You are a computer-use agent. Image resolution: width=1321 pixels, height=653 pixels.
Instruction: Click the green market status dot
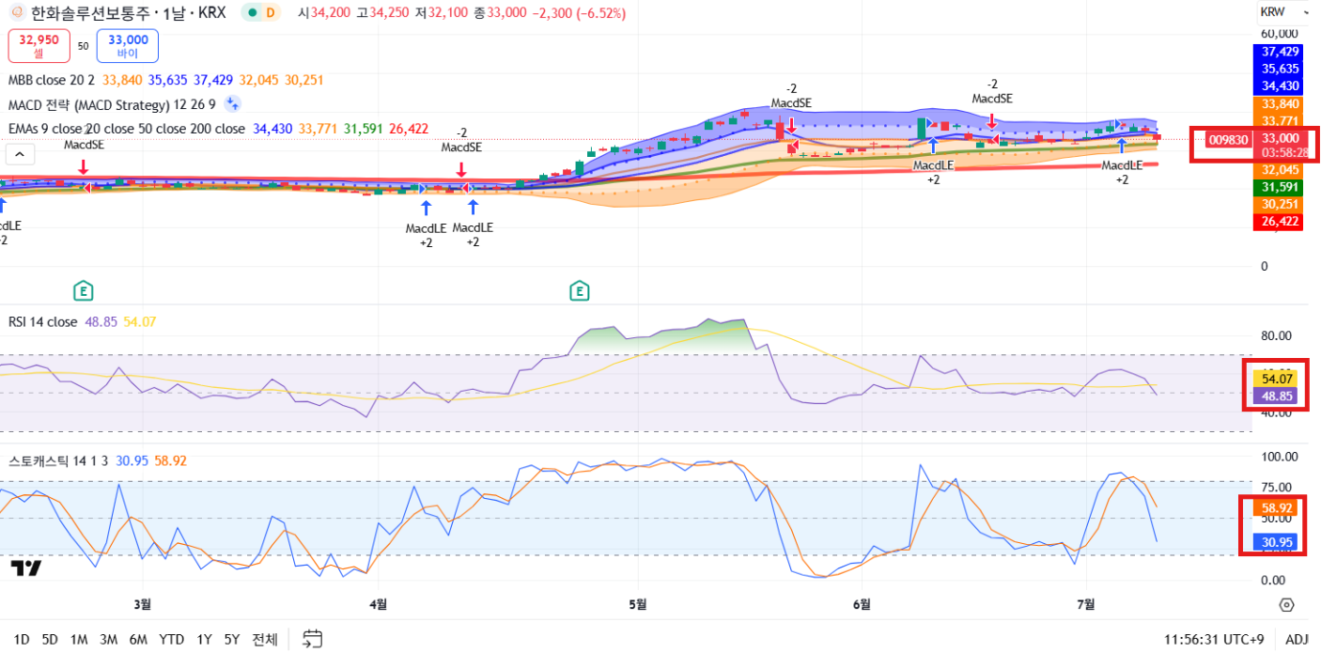pyautogui.click(x=252, y=13)
